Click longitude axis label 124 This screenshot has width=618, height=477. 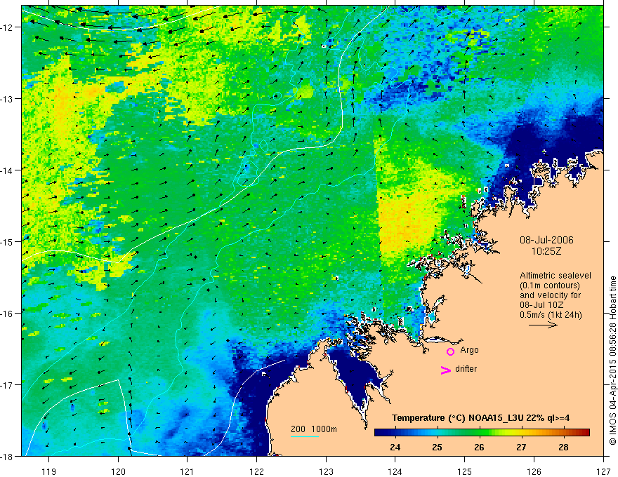(x=395, y=471)
